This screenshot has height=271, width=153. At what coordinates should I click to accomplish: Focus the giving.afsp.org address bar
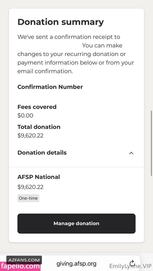coord(76,263)
